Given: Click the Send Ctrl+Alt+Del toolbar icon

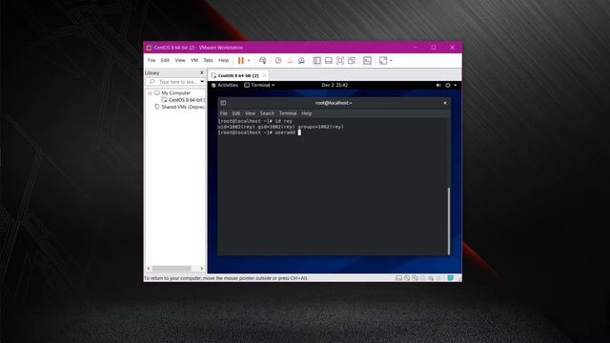Looking at the screenshot, I should coord(263,60).
